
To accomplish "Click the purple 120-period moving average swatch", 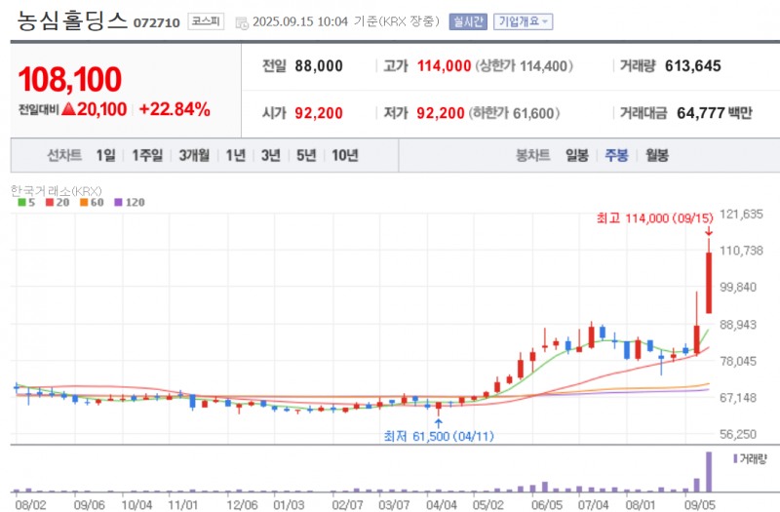I will (118, 203).
